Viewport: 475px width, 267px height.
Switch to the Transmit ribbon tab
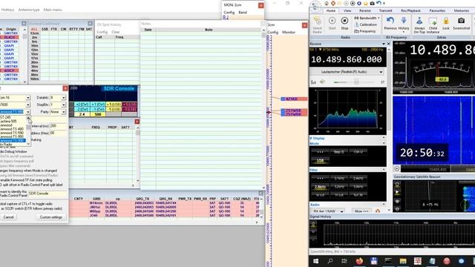point(385,10)
